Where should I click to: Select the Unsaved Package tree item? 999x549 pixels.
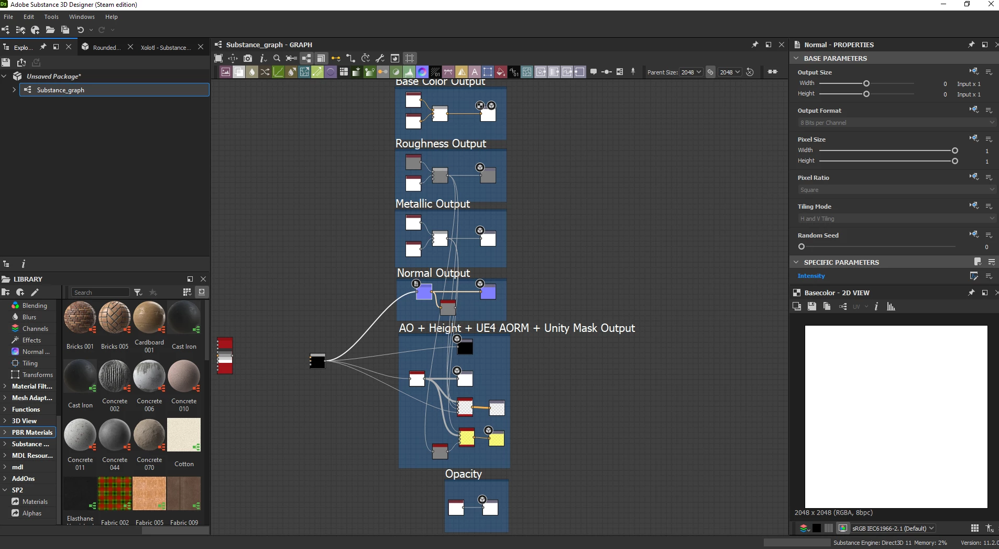point(53,77)
